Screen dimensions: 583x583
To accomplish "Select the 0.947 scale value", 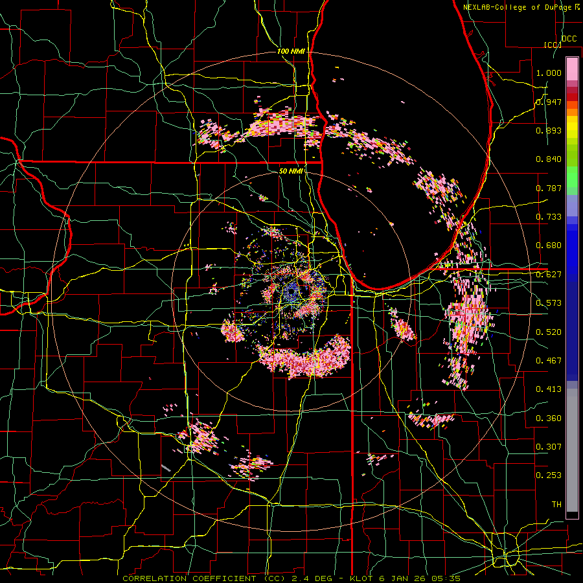I will click(549, 102).
